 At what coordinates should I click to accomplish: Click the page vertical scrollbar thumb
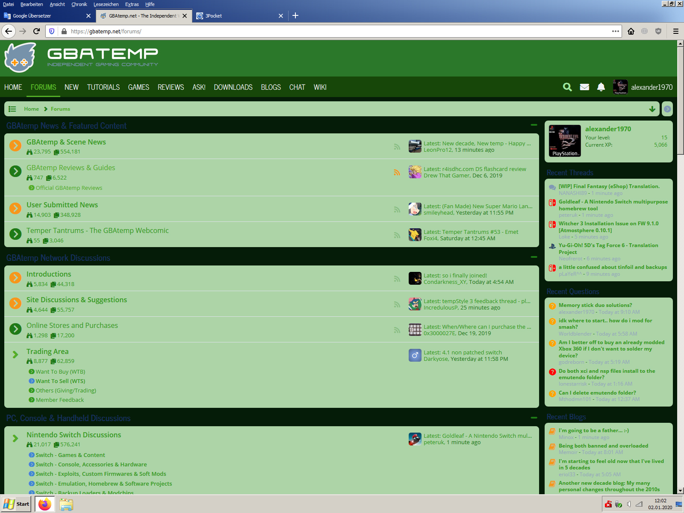point(680,100)
